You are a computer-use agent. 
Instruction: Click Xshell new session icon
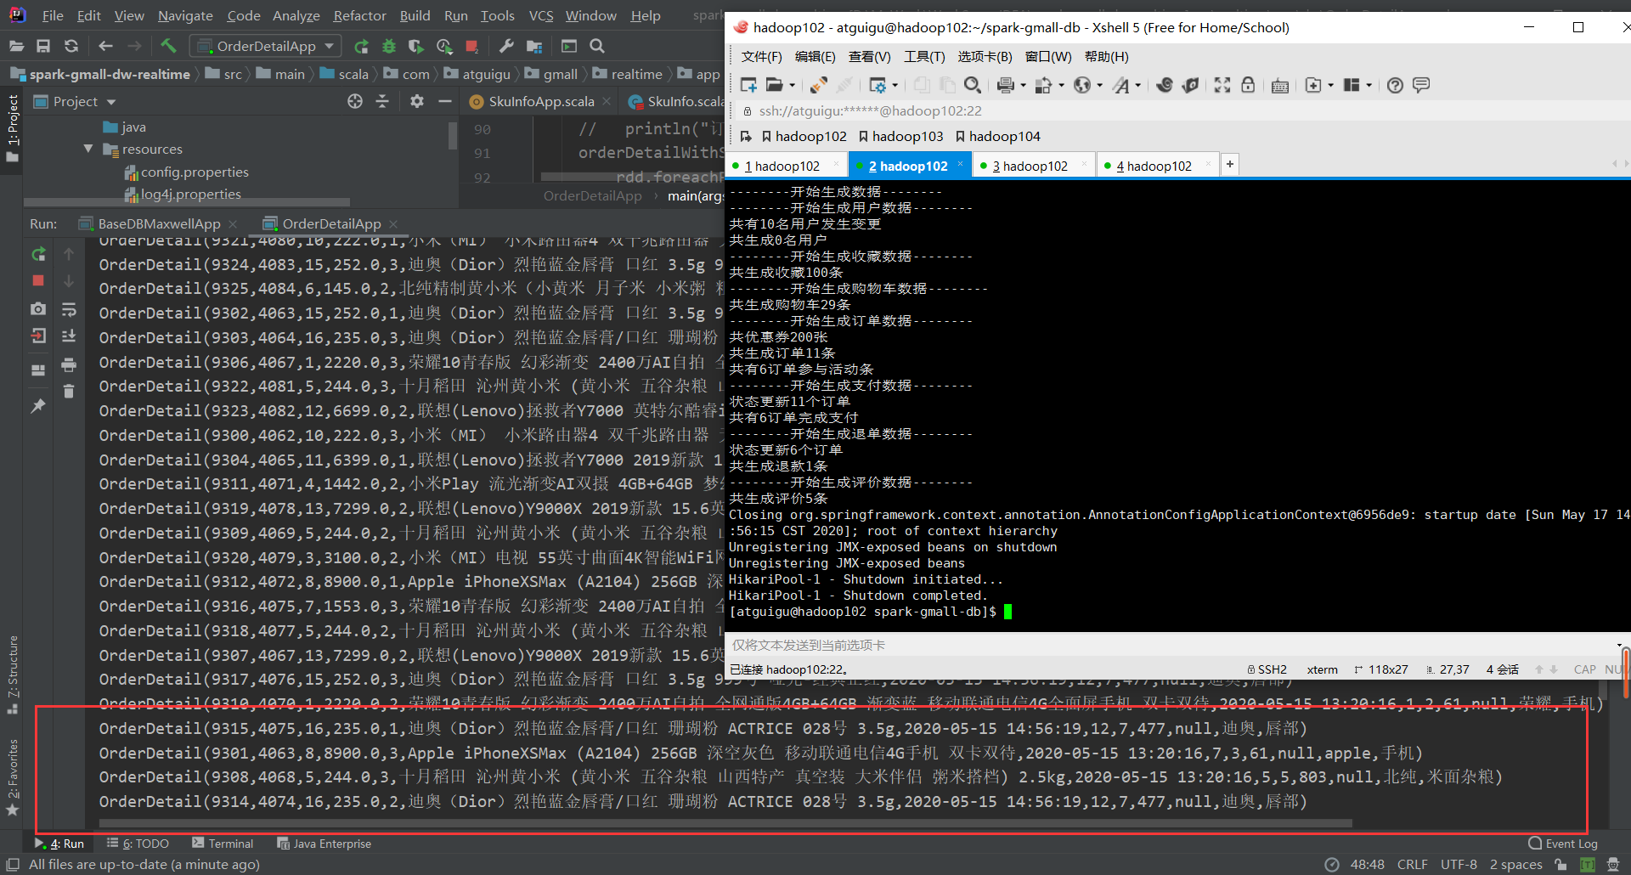pyautogui.click(x=748, y=85)
